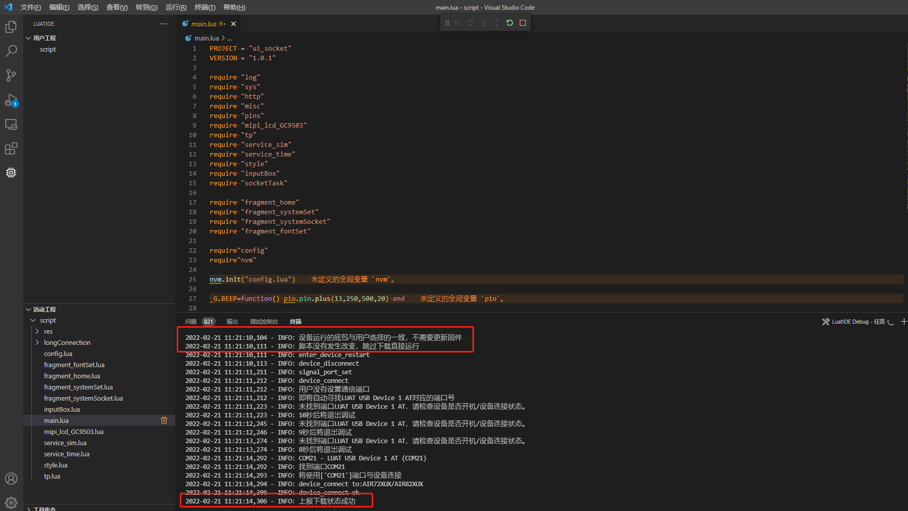The width and height of the screenshot is (908, 511).
Task: Open the 文件(F) menu
Action: (31, 7)
